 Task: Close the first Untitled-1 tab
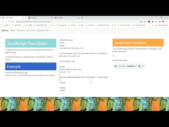point(52,18)
